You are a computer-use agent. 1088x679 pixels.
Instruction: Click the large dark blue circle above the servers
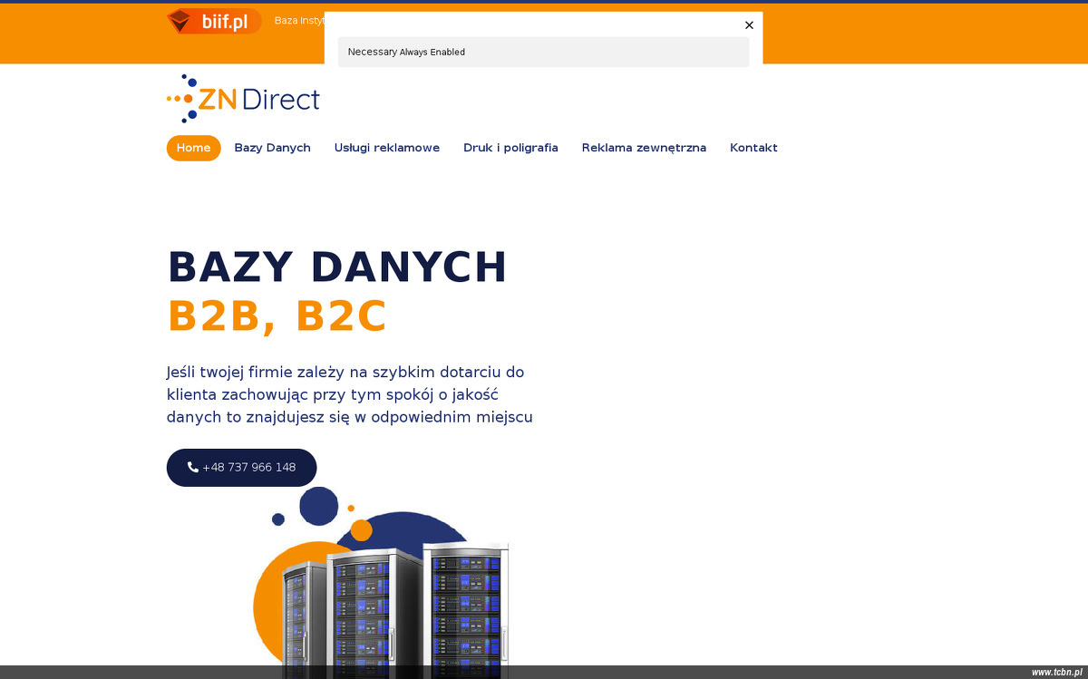(x=318, y=506)
